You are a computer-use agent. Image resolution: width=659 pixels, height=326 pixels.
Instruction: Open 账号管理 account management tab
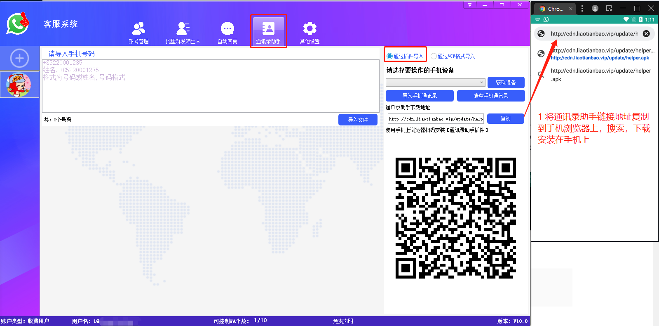point(138,33)
